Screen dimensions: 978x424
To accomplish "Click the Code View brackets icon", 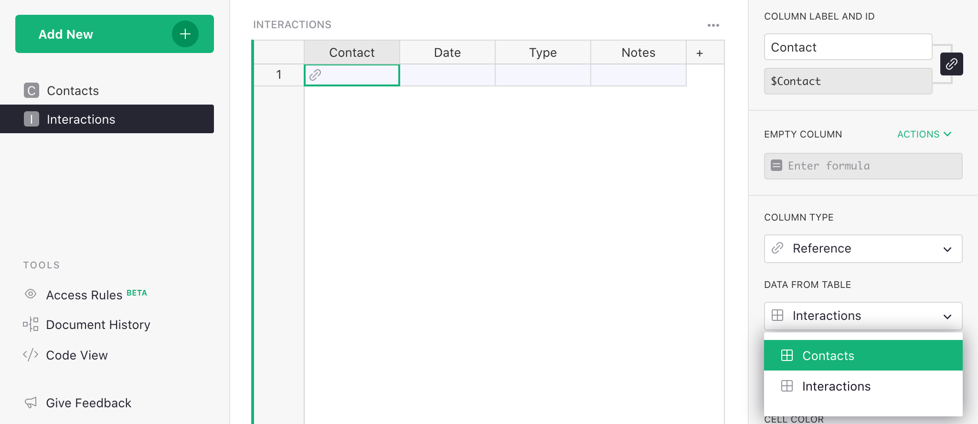I will pyautogui.click(x=31, y=355).
